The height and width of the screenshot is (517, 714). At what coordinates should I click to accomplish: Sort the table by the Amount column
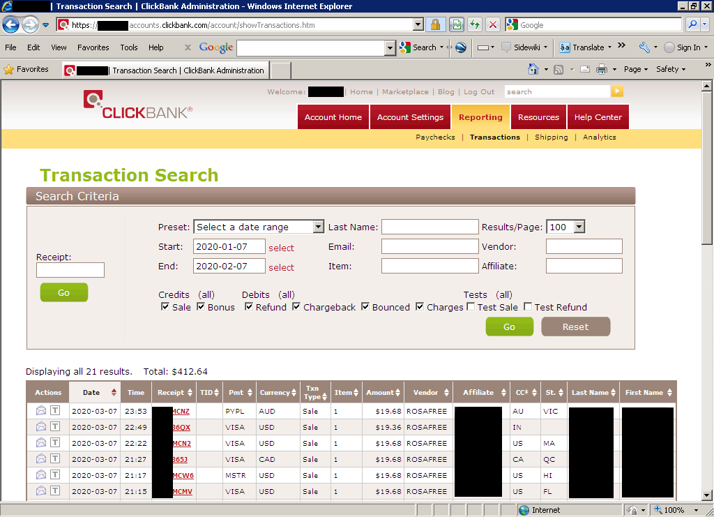(x=383, y=393)
